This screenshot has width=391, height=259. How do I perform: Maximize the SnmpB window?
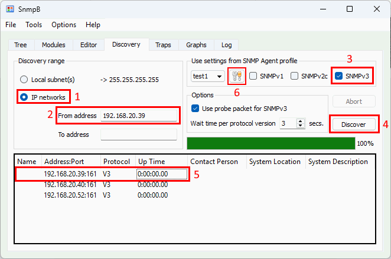click(x=350, y=9)
